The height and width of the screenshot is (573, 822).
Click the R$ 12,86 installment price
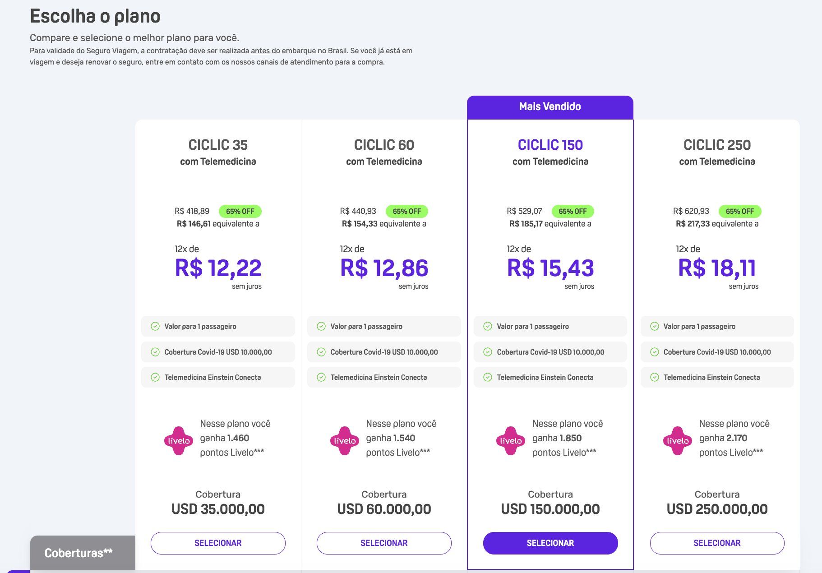384,268
